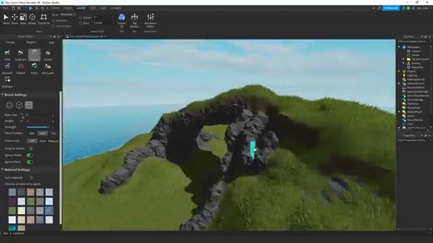
Task: Activate the Scale tool
Action: [x=23, y=19]
